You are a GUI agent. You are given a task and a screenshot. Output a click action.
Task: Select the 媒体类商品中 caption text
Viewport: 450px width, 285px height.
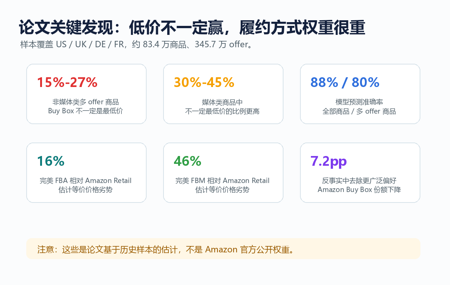(x=222, y=102)
